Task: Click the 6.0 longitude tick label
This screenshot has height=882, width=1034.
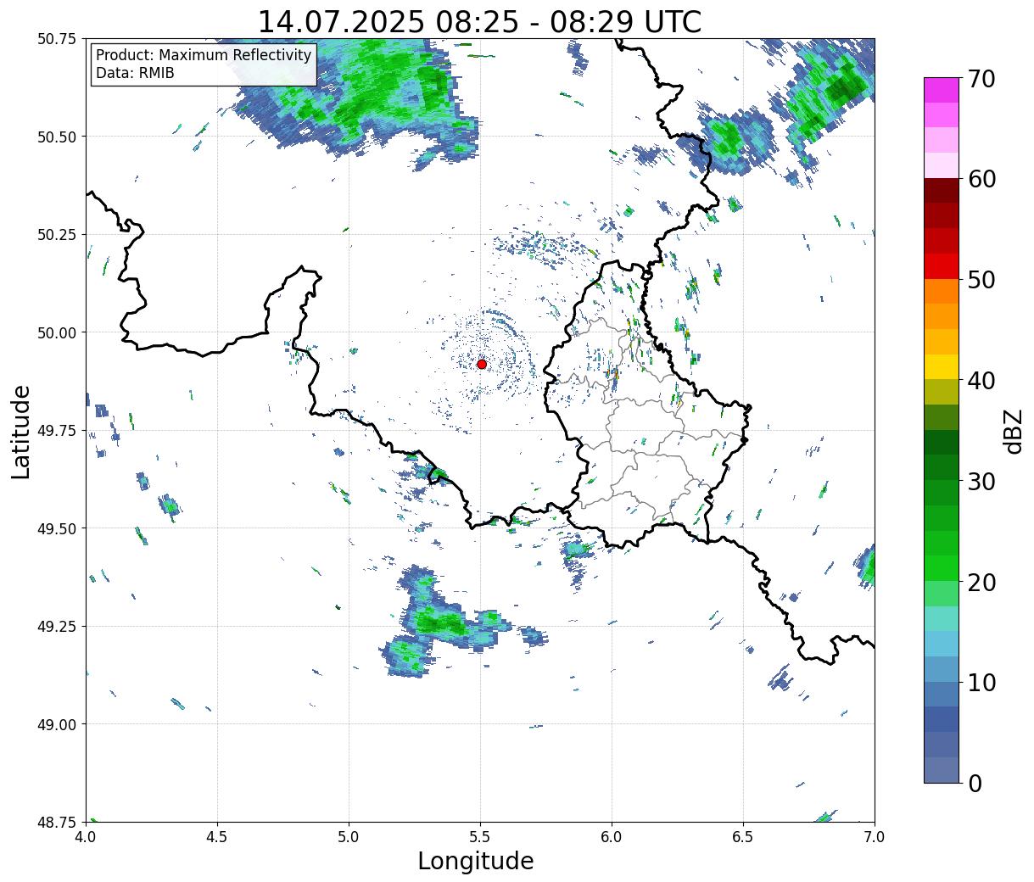Action: pos(612,837)
